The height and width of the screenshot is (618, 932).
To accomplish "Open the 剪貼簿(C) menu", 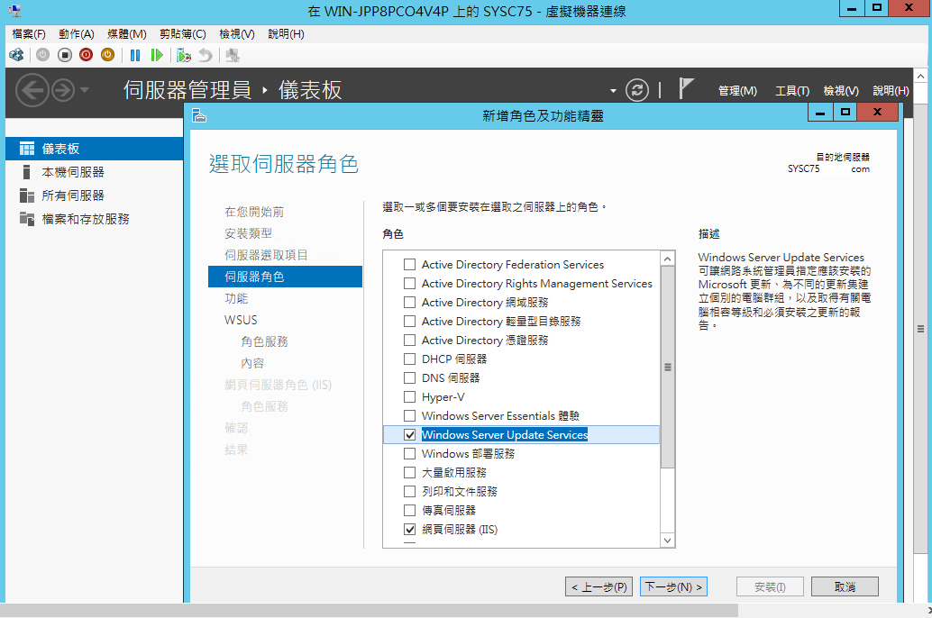I will point(182,34).
